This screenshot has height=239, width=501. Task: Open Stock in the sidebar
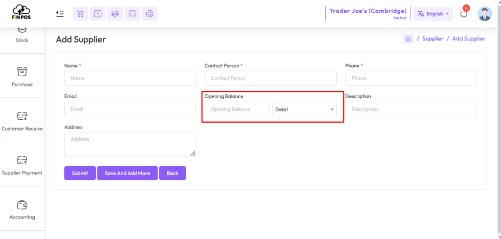(22, 35)
